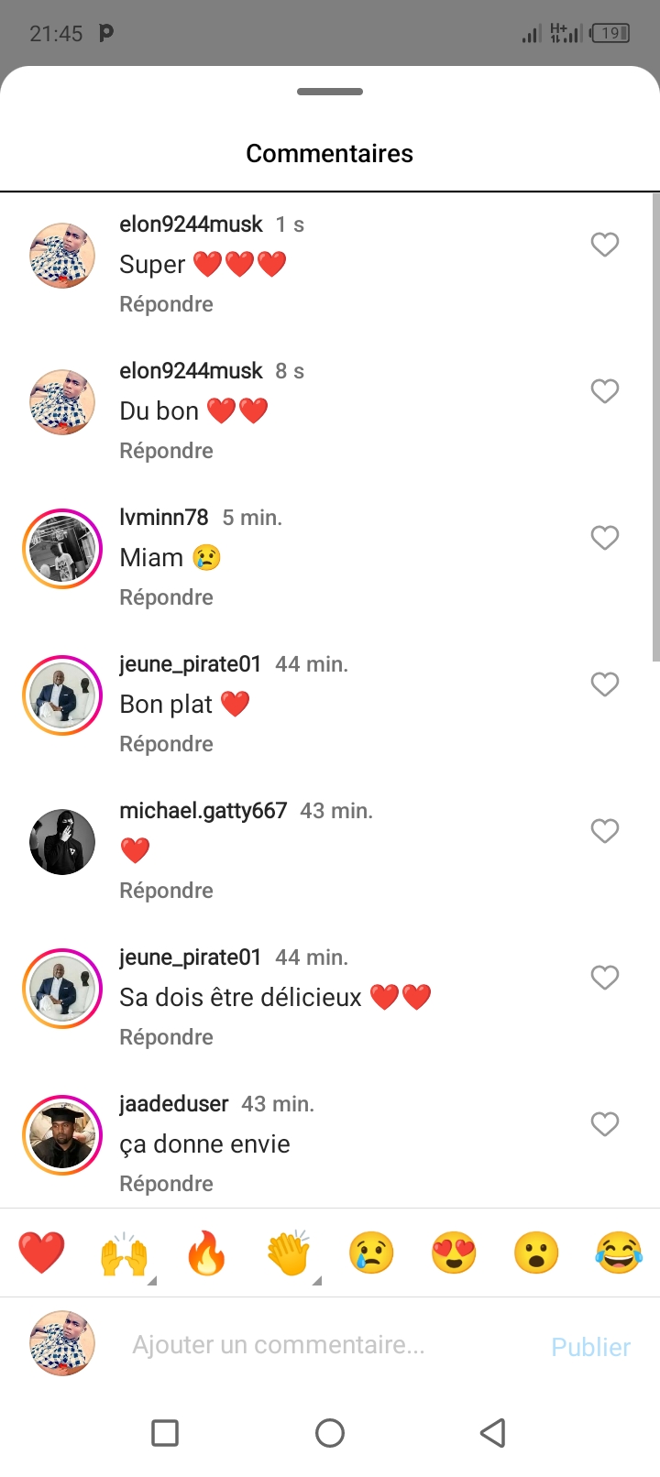This screenshot has height=1477, width=660.
Task: Like the "ça donne envie" comment
Action: click(604, 1124)
